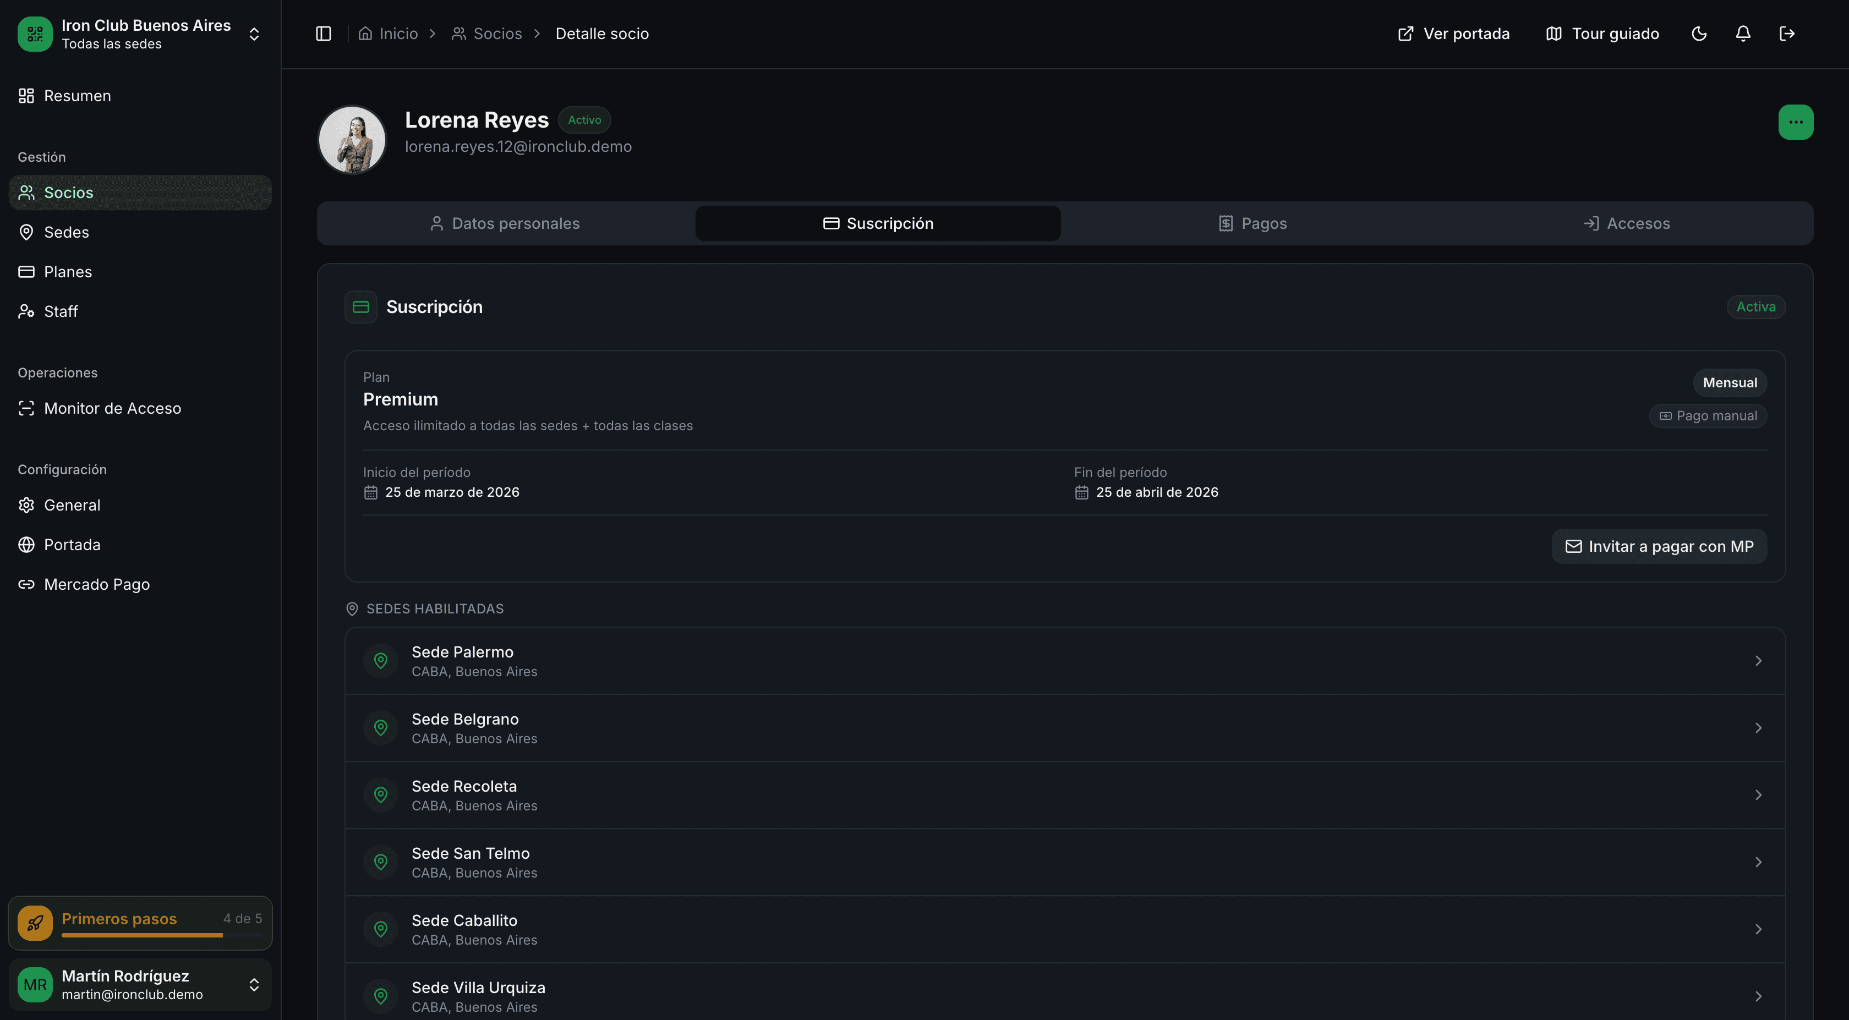Click the logout icon in header
Viewport: 1849px width, 1020px height.
tap(1787, 34)
